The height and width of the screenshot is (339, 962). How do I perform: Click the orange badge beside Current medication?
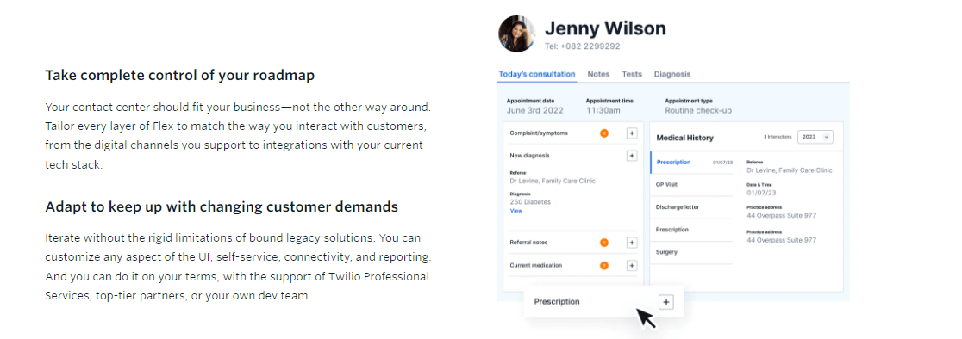pyautogui.click(x=603, y=266)
